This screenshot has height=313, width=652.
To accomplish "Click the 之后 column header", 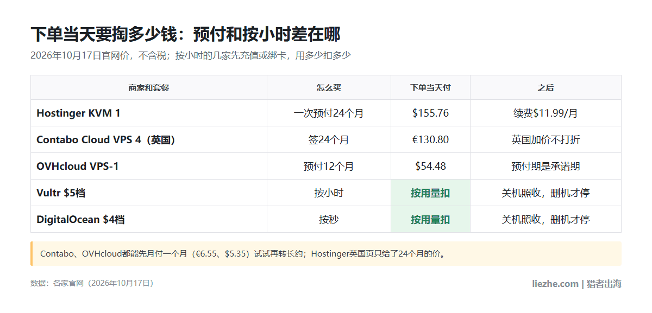I will click(546, 87).
